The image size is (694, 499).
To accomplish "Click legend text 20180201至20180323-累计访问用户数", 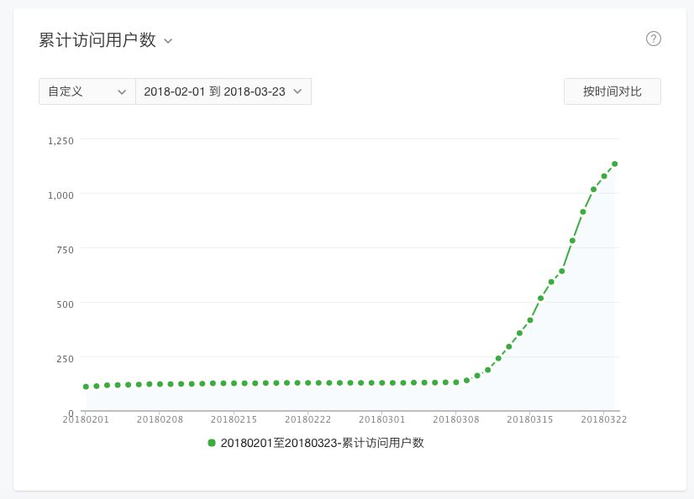I will click(323, 443).
